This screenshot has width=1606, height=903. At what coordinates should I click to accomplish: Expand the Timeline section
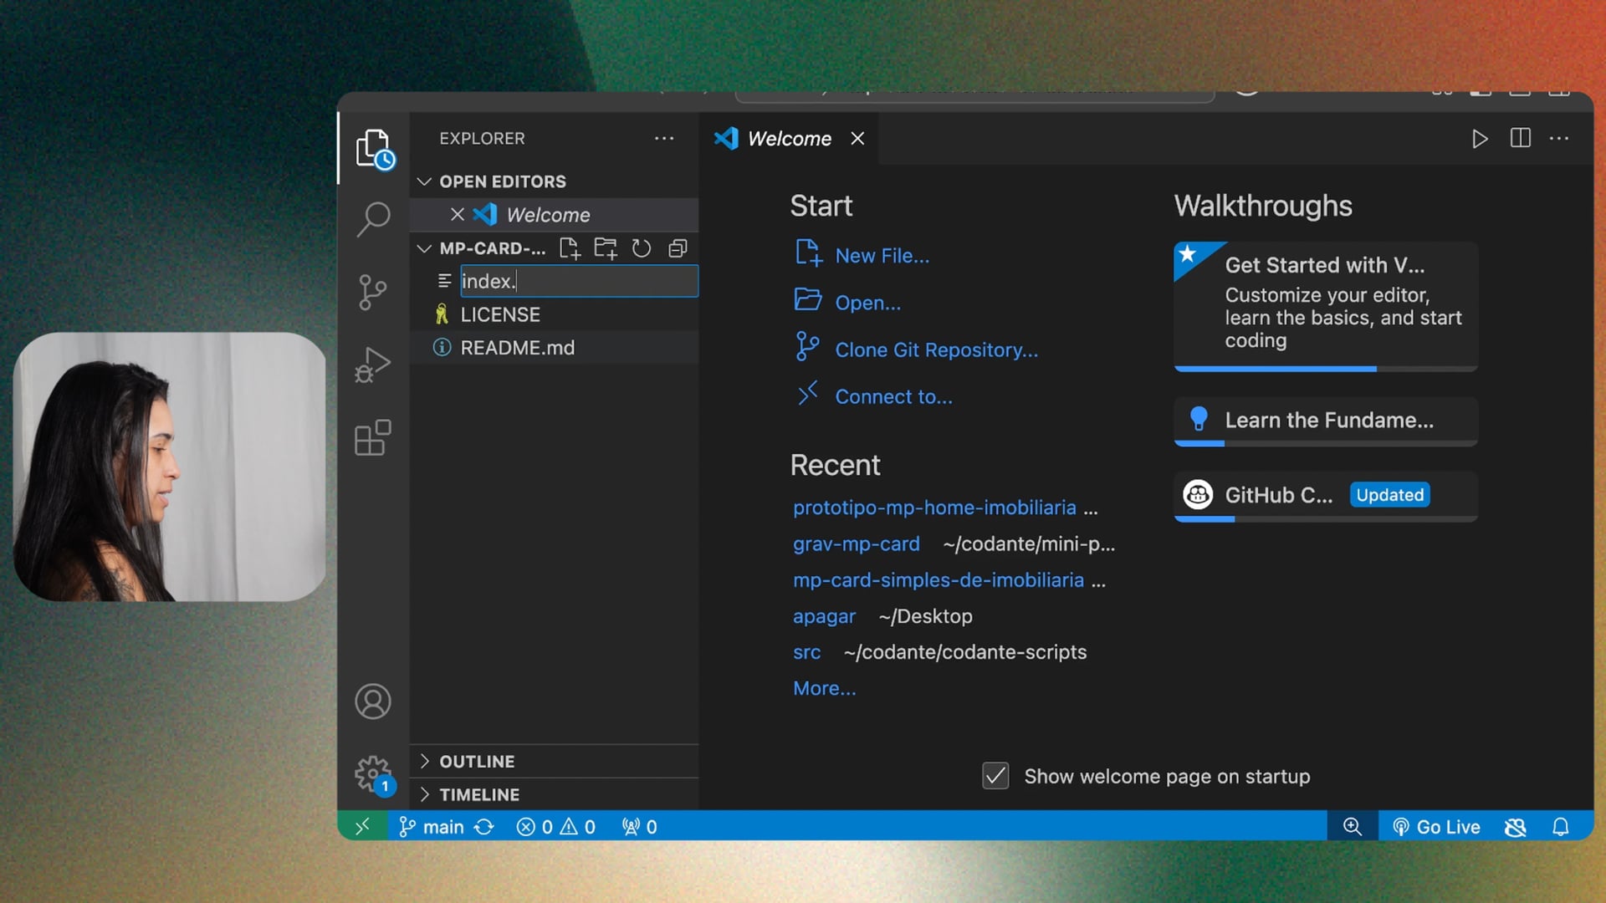(479, 795)
